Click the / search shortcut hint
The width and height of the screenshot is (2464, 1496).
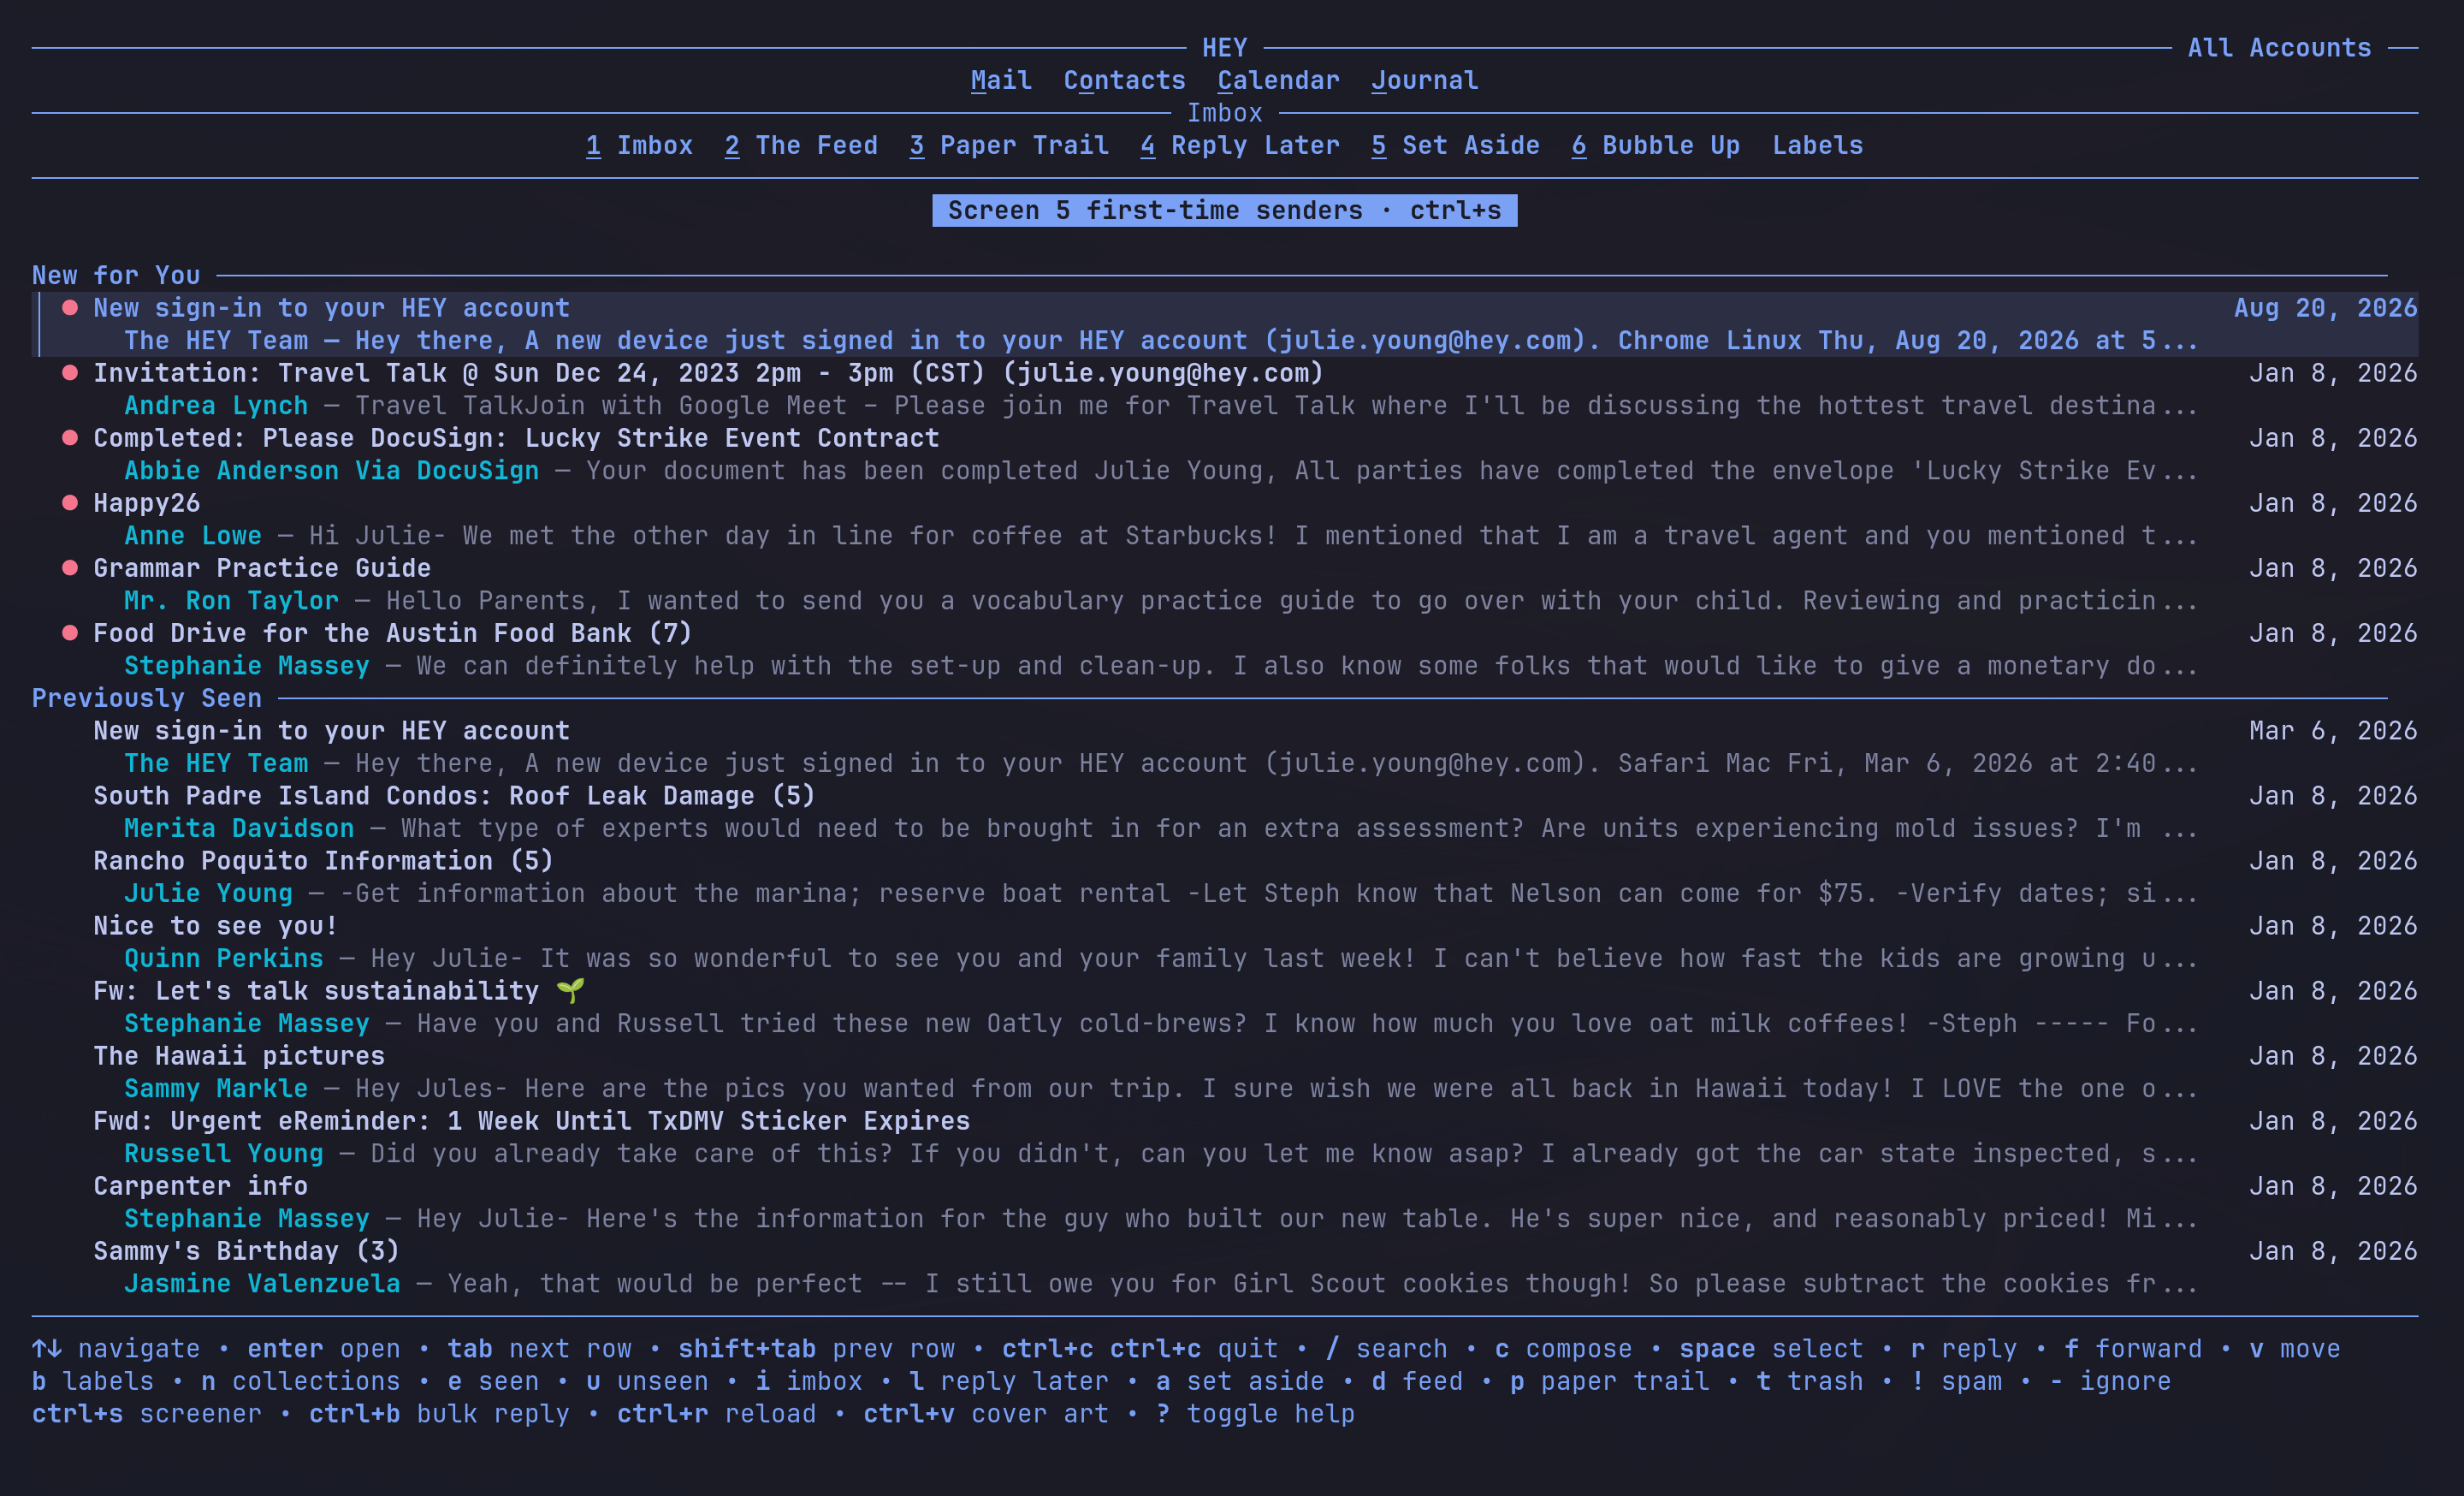click(1386, 1348)
